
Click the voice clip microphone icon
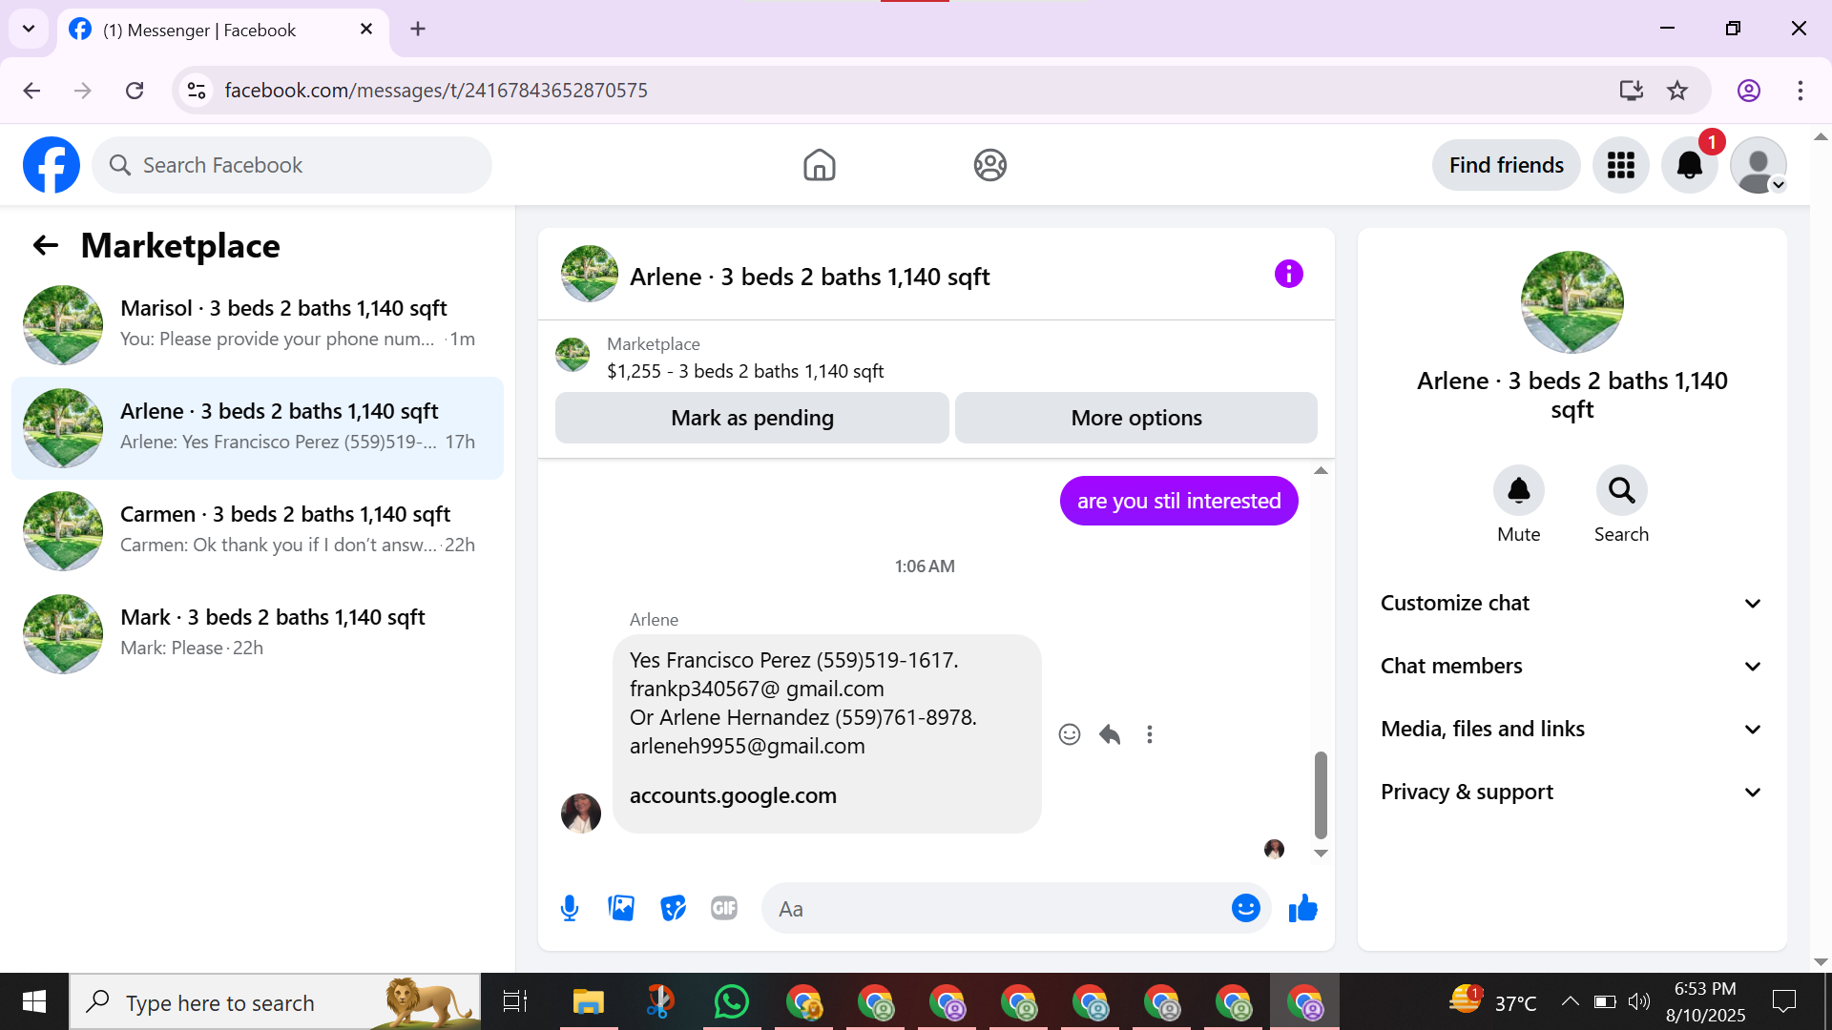coord(570,908)
